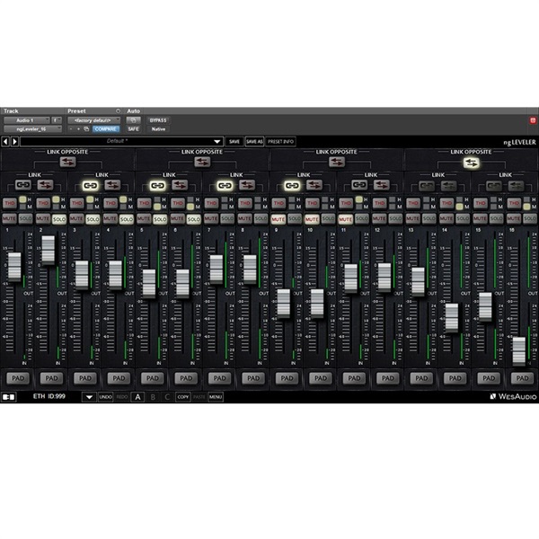
Task: Expand the Default preset name dropdown
Action: click(217, 141)
